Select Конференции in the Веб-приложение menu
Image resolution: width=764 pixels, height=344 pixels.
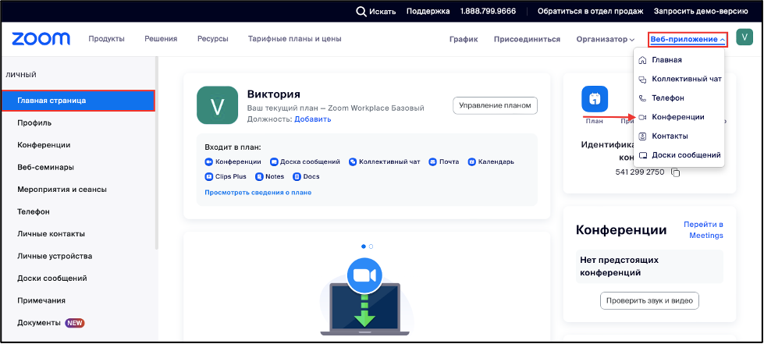(x=679, y=118)
